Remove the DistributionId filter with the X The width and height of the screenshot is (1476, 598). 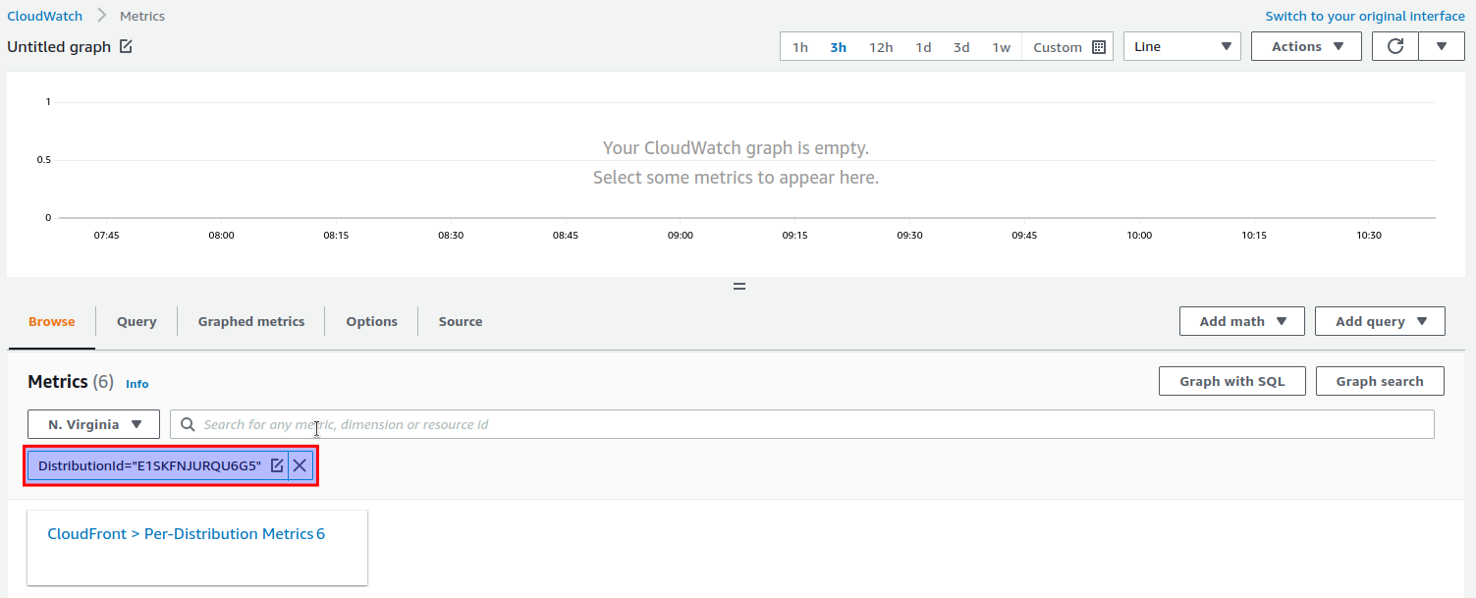click(x=299, y=464)
